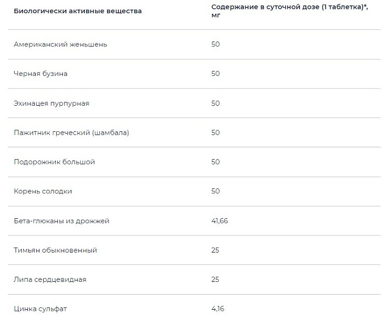This screenshot has width=392, height=323.
Task: Select the 'Подорожник большой' ingredient name
Action: (x=54, y=162)
